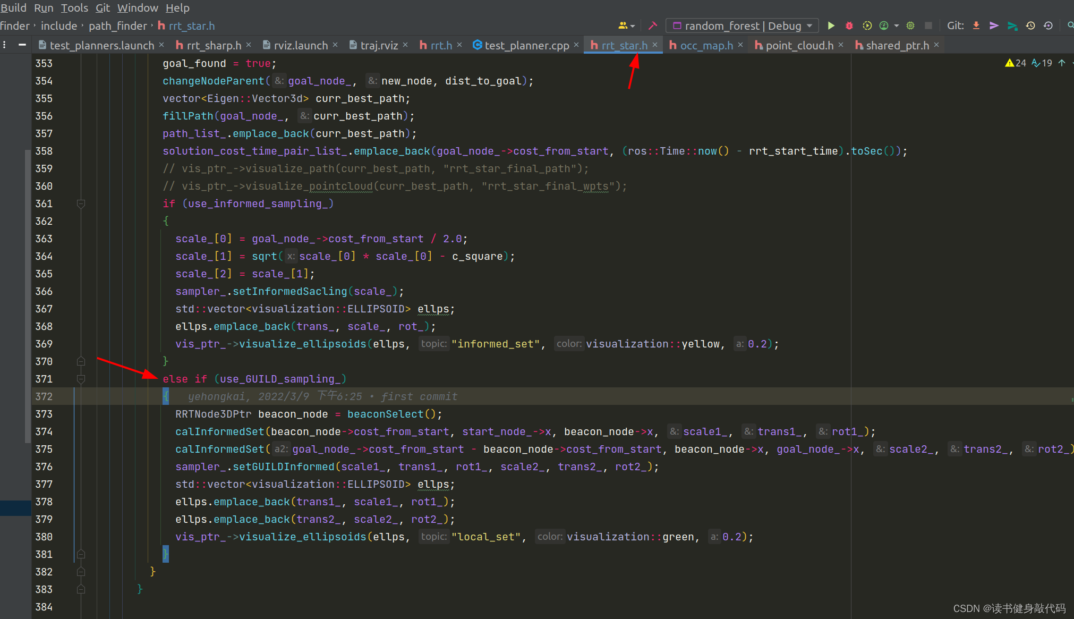The height and width of the screenshot is (619, 1074).
Task: Open the Tools menu
Action: [74, 7]
